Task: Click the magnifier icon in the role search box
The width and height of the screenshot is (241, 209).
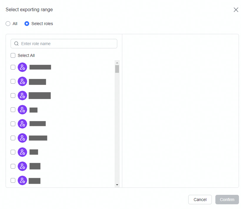Action: click(16, 44)
